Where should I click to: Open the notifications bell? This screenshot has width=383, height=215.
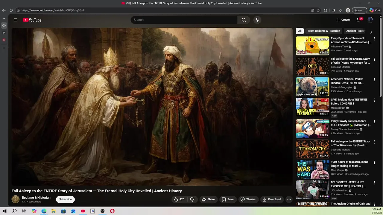(359, 20)
